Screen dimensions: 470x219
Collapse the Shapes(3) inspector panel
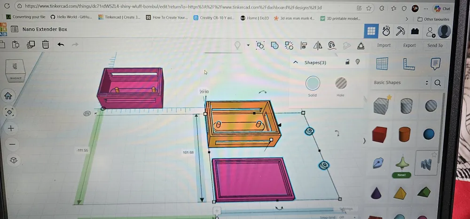pos(296,62)
